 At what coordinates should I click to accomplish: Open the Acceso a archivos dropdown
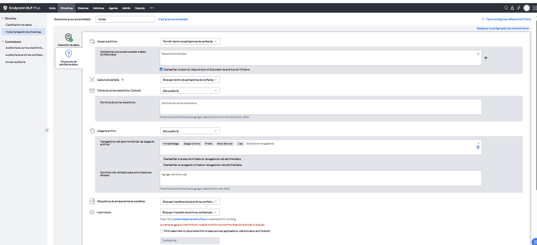(190, 41)
